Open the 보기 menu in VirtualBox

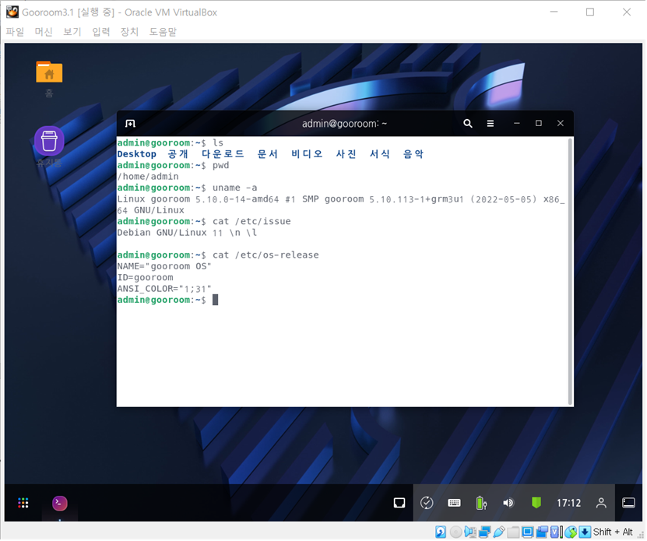72,32
